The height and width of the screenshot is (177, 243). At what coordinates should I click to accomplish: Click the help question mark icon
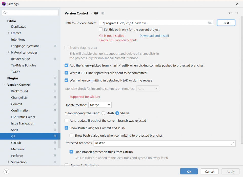tap(6, 171)
